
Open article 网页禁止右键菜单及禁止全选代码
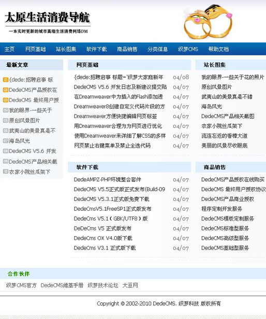tap(112, 146)
